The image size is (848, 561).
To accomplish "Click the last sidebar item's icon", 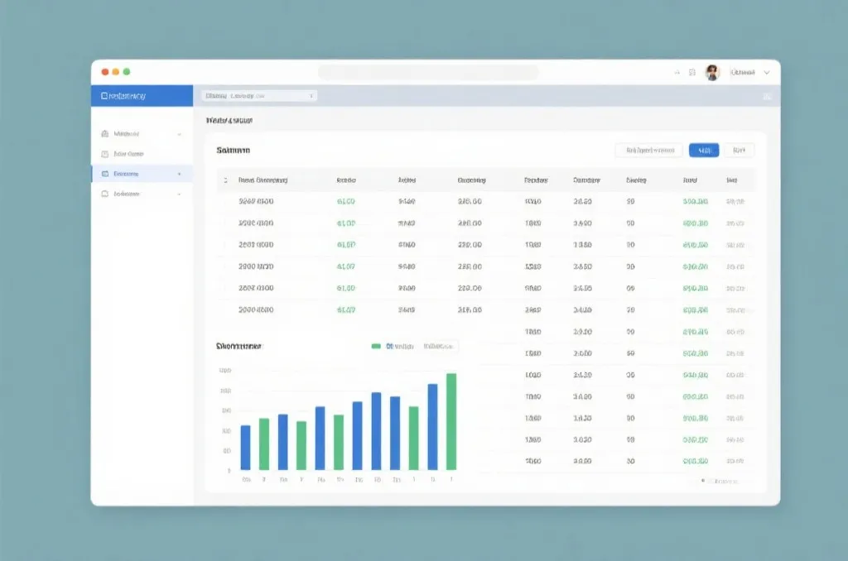I will coord(105,194).
